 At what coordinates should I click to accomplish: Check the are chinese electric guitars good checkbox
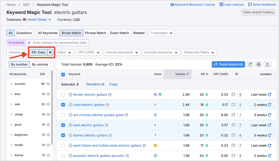click(63, 115)
